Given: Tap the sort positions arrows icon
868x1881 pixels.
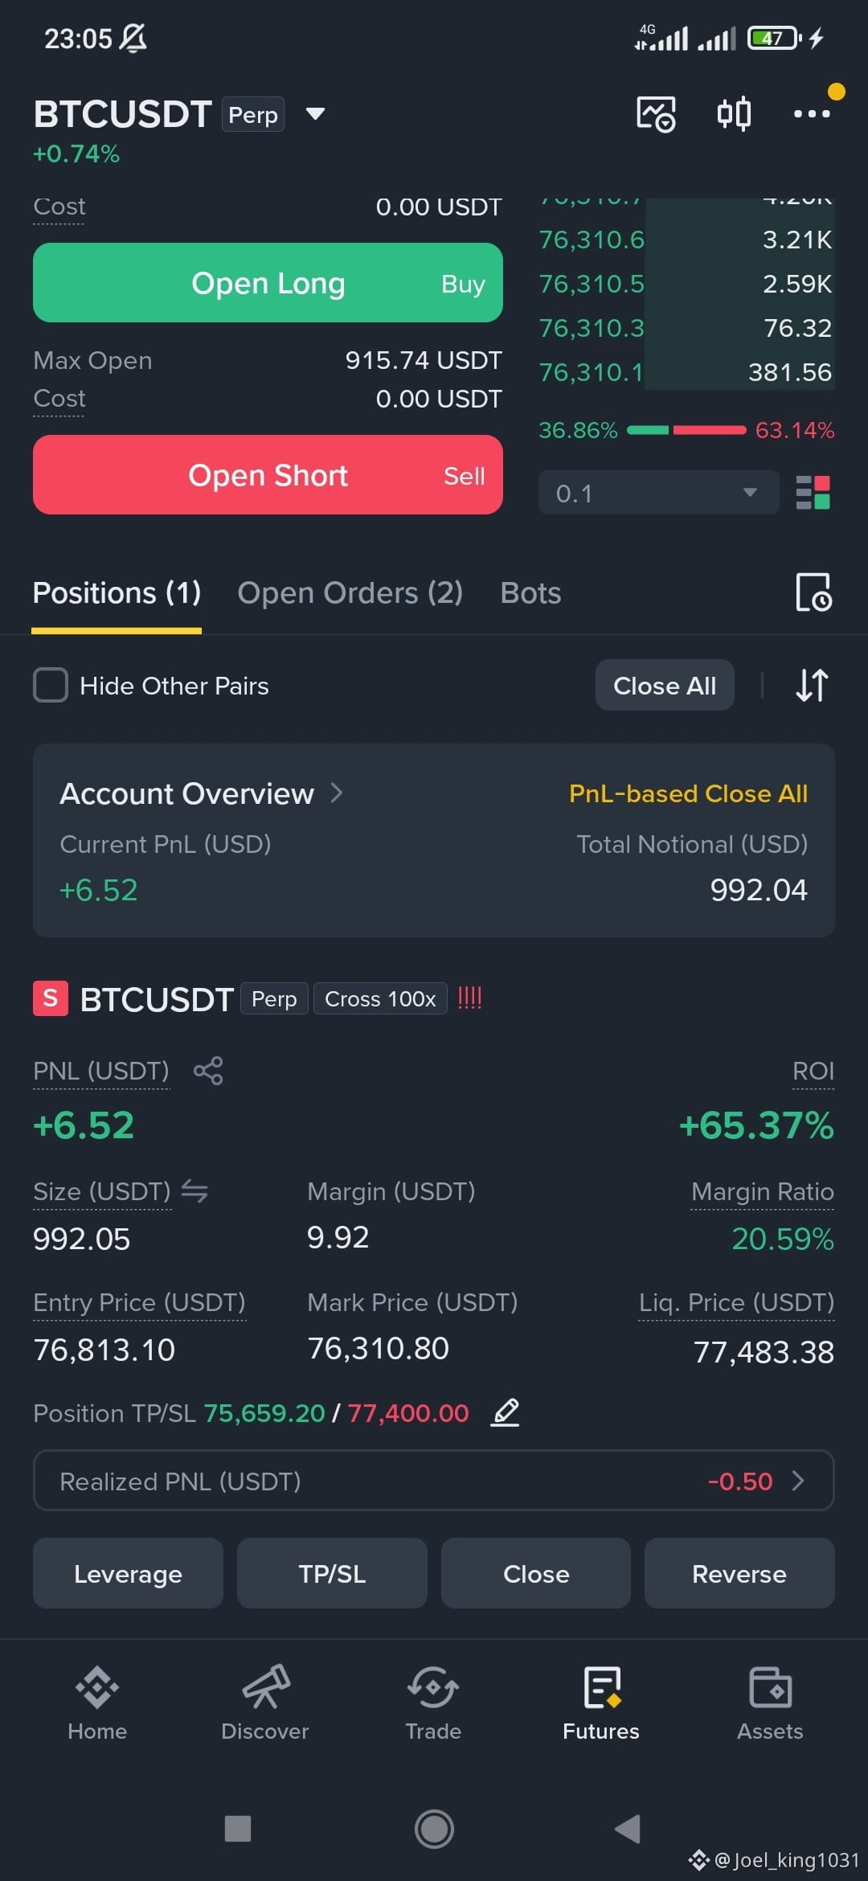Looking at the screenshot, I should tap(812, 686).
